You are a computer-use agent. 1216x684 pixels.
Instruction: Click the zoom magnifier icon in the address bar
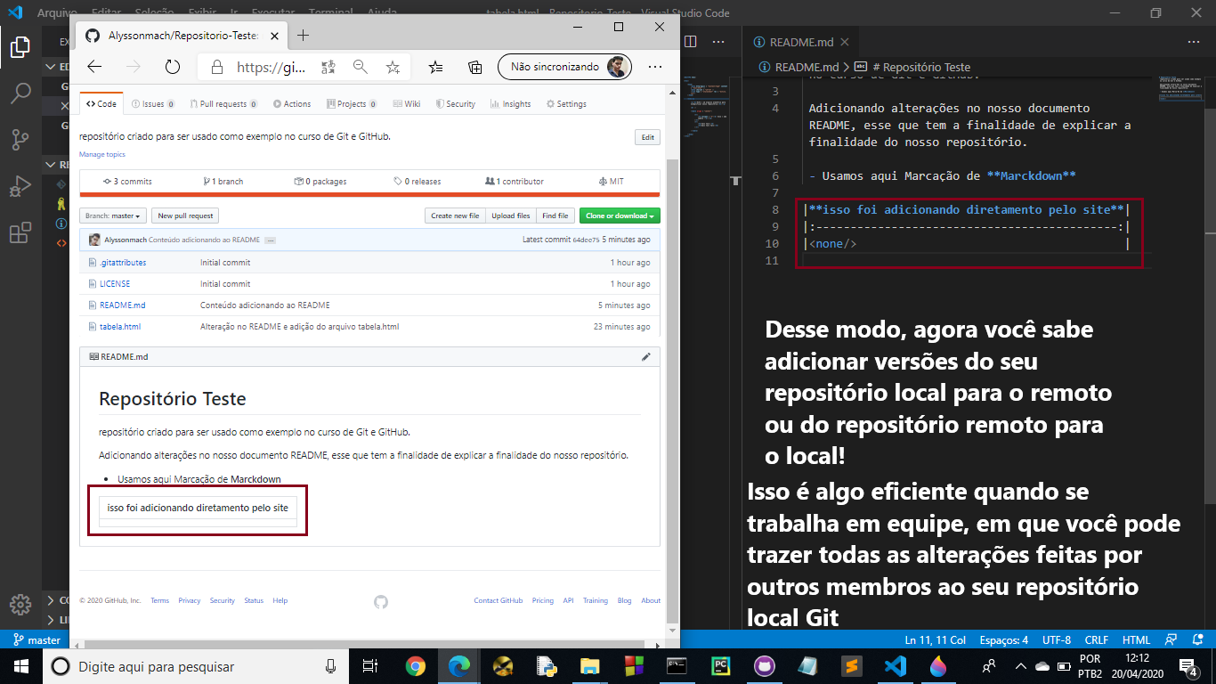click(x=361, y=67)
